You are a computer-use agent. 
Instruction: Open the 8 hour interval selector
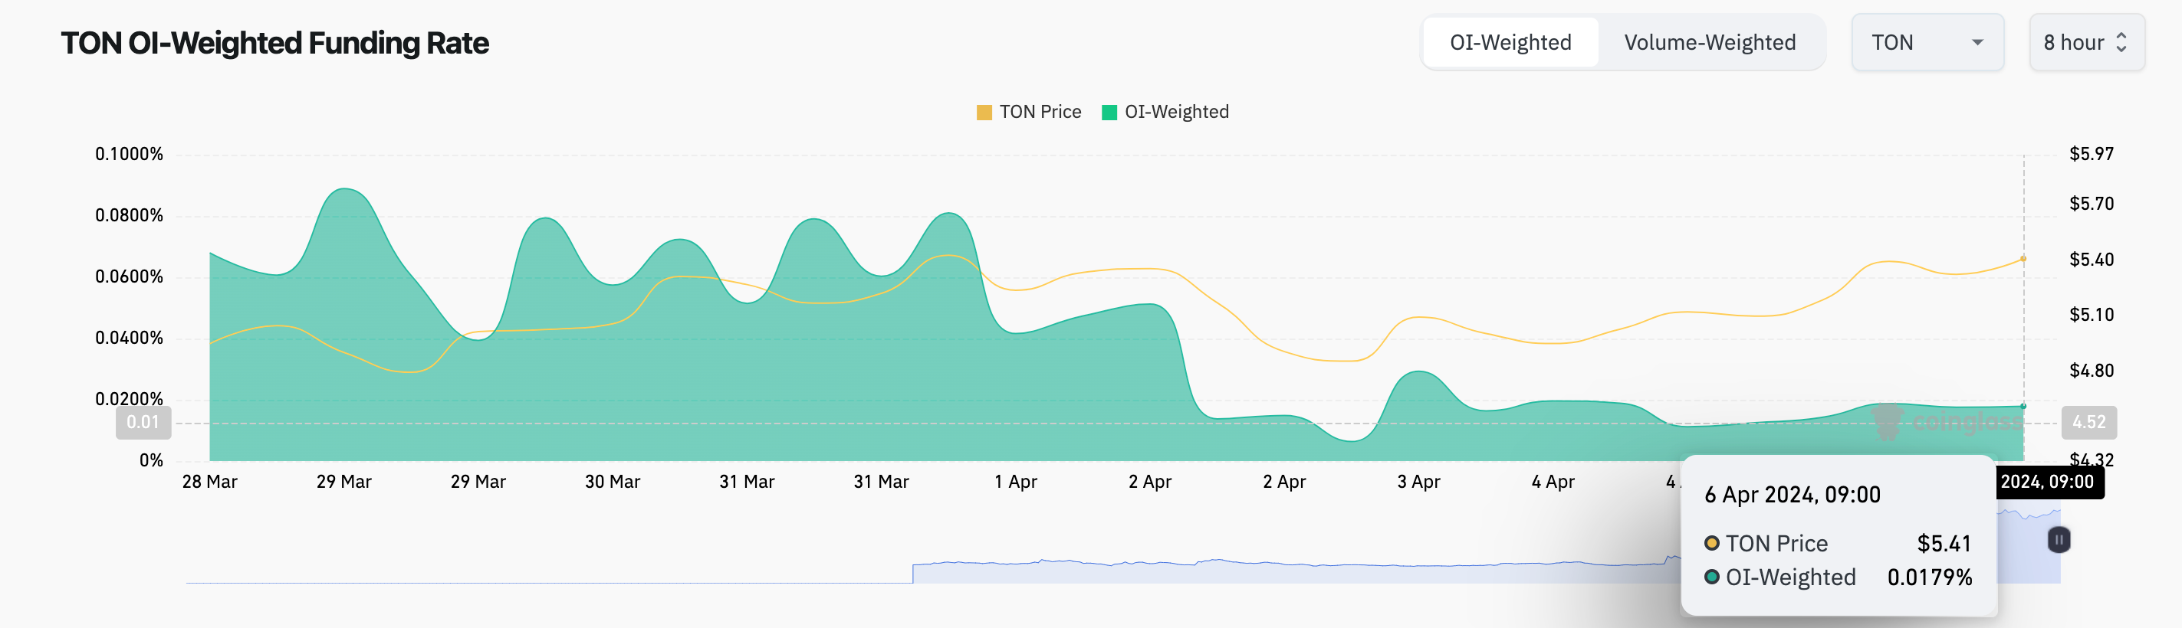tap(2086, 42)
